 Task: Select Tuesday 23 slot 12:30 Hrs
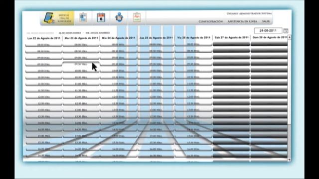coord(81,103)
